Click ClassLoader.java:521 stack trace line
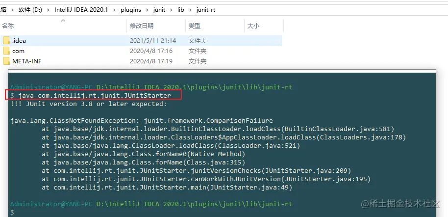 click(x=171, y=146)
